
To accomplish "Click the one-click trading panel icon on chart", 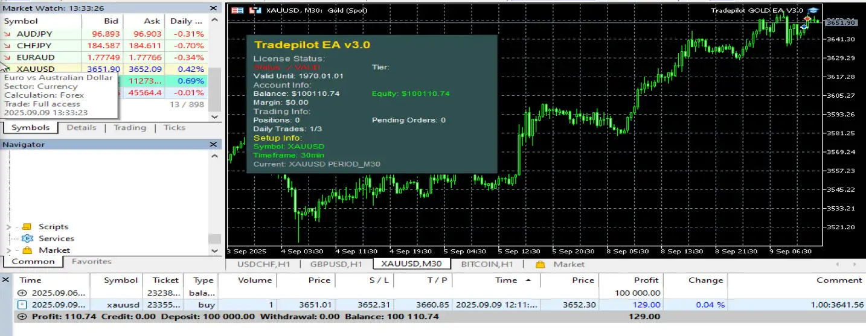I will (x=238, y=10).
